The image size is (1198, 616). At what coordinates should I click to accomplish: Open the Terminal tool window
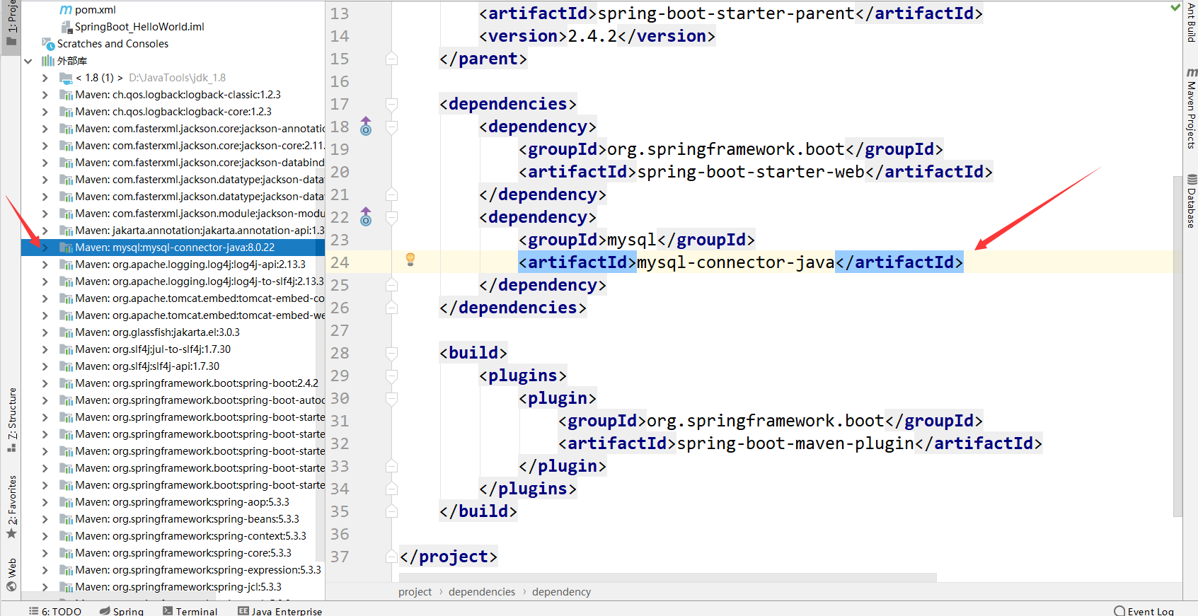[190, 610]
